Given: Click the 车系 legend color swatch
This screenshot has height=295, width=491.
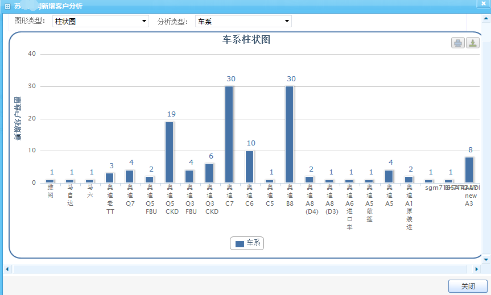Looking at the screenshot, I should [240, 244].
